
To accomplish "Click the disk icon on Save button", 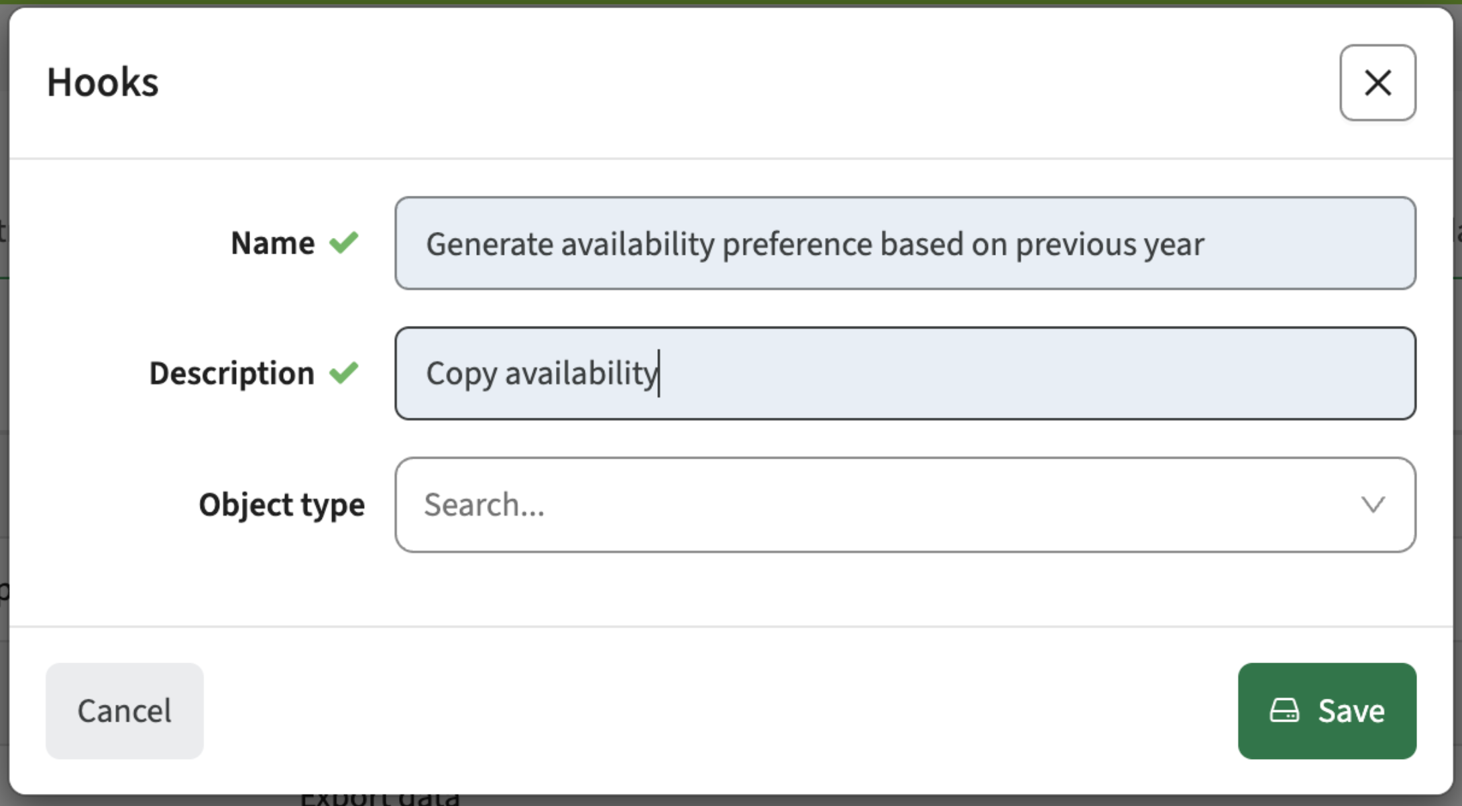I will click(x=1284, y=711).
